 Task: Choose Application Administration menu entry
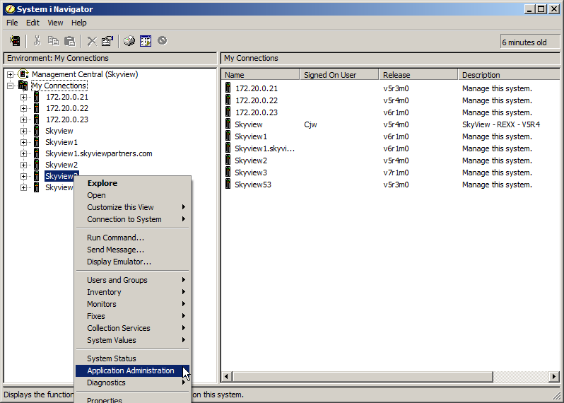(x=132, y=370)
